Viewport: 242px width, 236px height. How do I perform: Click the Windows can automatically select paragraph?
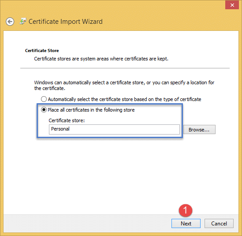click(124, 85)
